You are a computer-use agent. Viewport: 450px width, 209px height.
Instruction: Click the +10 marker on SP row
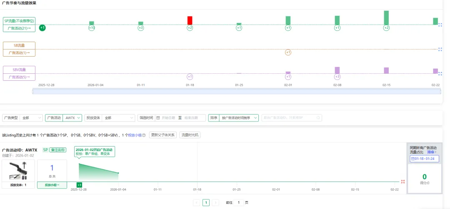(92, 28)
